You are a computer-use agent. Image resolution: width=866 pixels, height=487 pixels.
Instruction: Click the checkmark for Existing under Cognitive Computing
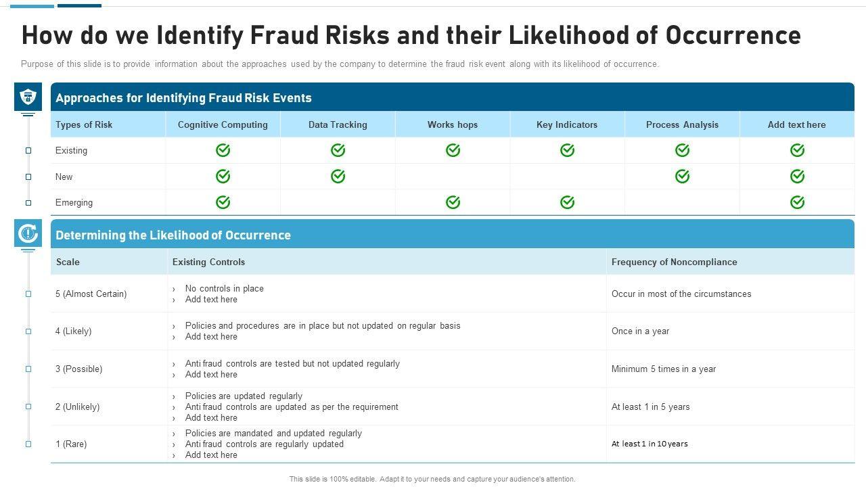pos(223,150)
